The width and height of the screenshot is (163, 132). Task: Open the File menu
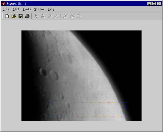[6, 9]
